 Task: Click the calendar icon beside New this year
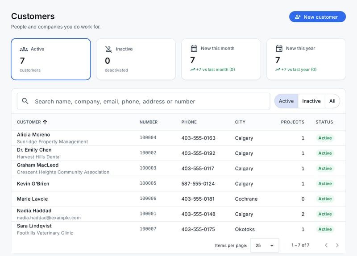pos(279,49)
